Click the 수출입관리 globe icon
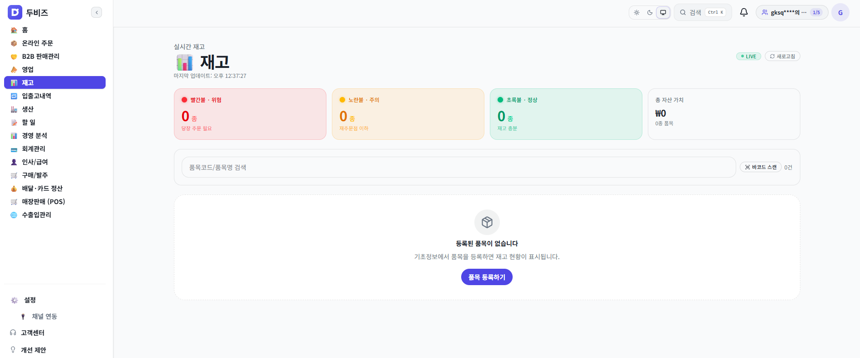The height and width of the screenshot is (358, 860). click(x=14, y=215)
